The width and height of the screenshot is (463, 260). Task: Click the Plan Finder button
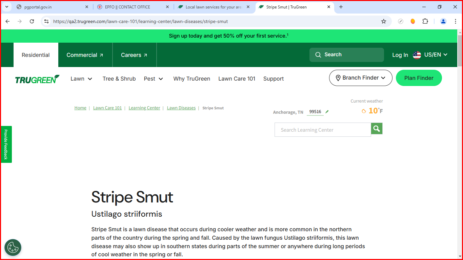[419, 78]
